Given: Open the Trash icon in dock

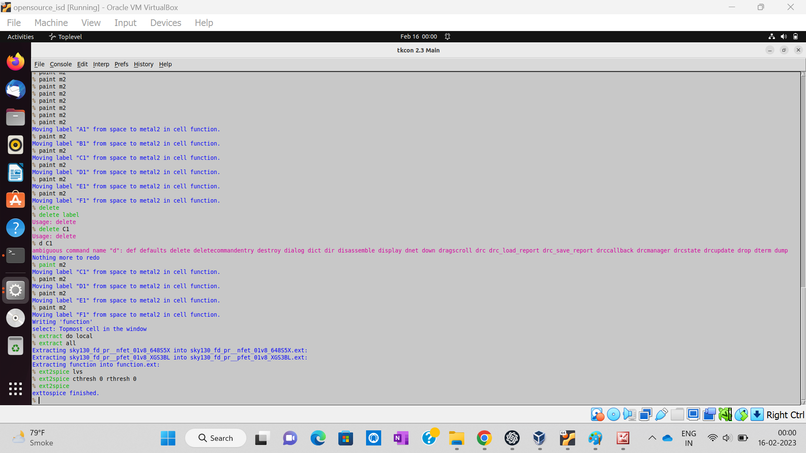Looking at the screenshot, I should (x=16, y=346).
